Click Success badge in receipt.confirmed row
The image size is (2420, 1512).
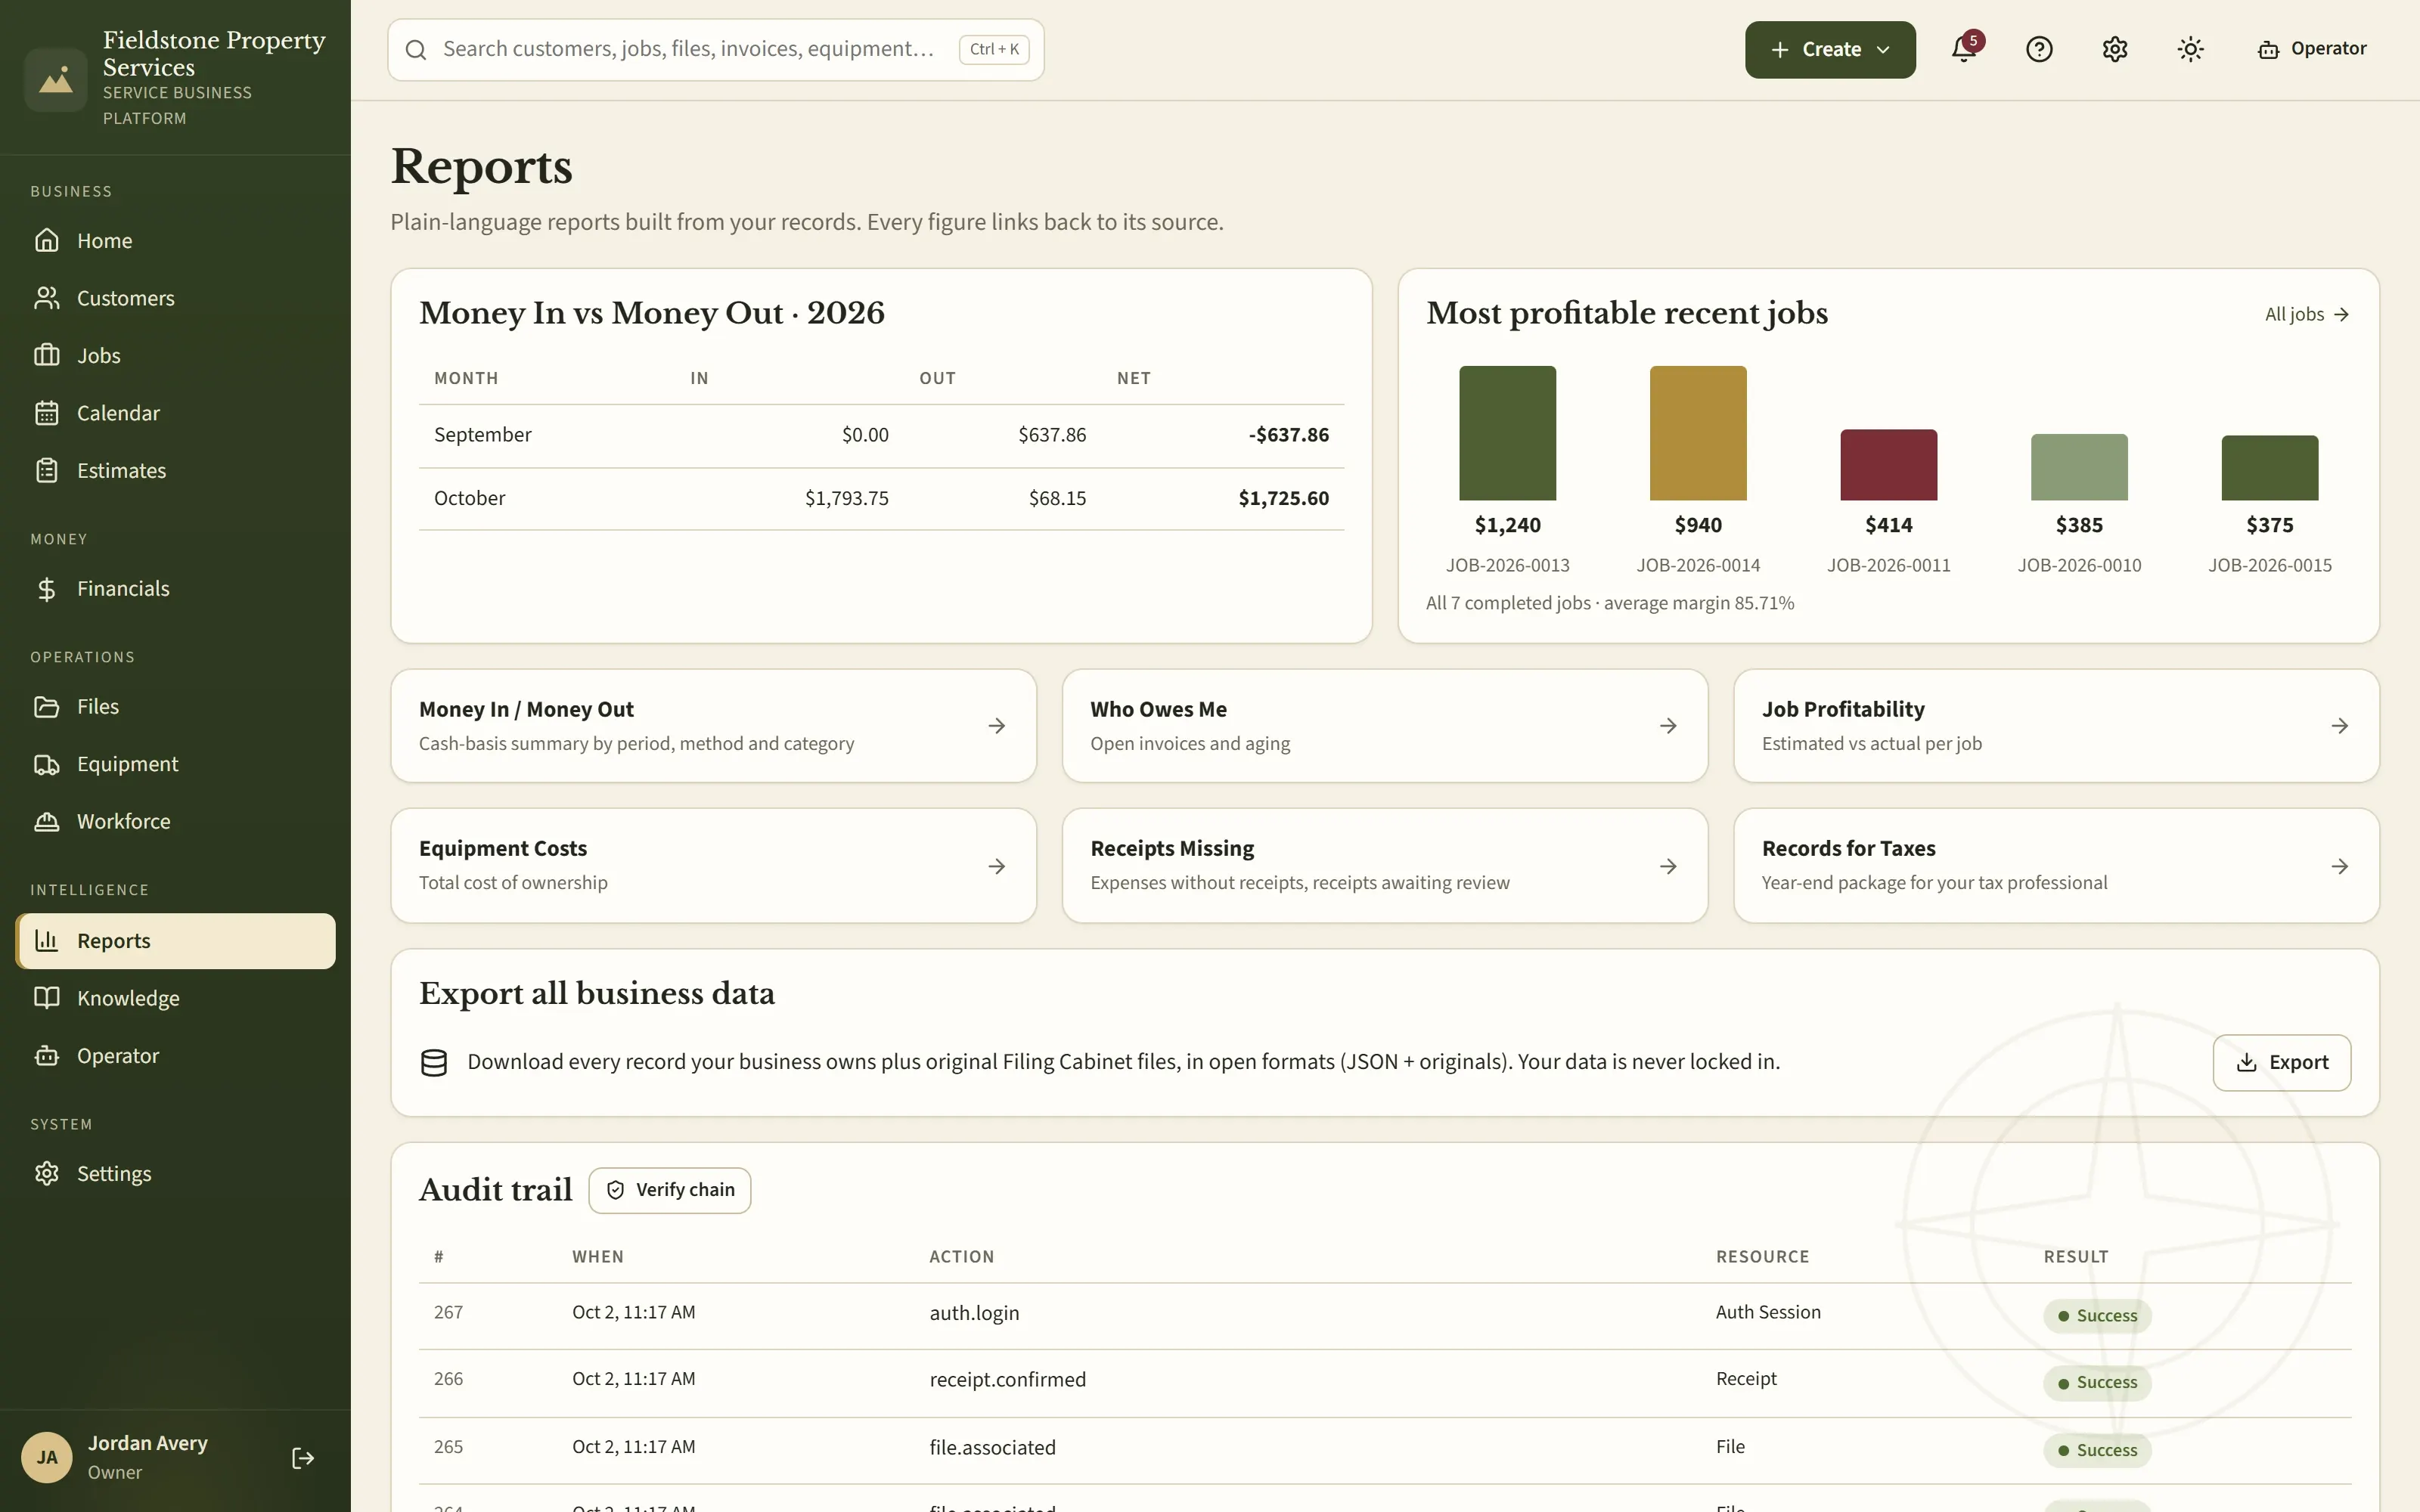tap(2097, 1383)
